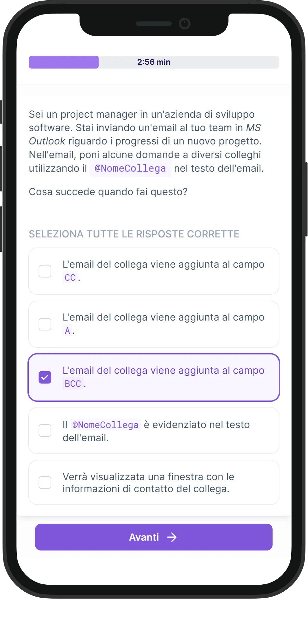Uncheck the BCC field answer checkbox
The image size is (308, 632).
(45, 377)
